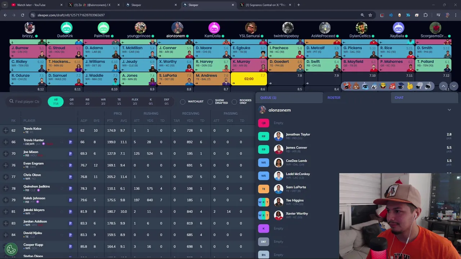Sort by the RK rank column
This screenshot has width=461, height=259.
[x=13, y=121]
